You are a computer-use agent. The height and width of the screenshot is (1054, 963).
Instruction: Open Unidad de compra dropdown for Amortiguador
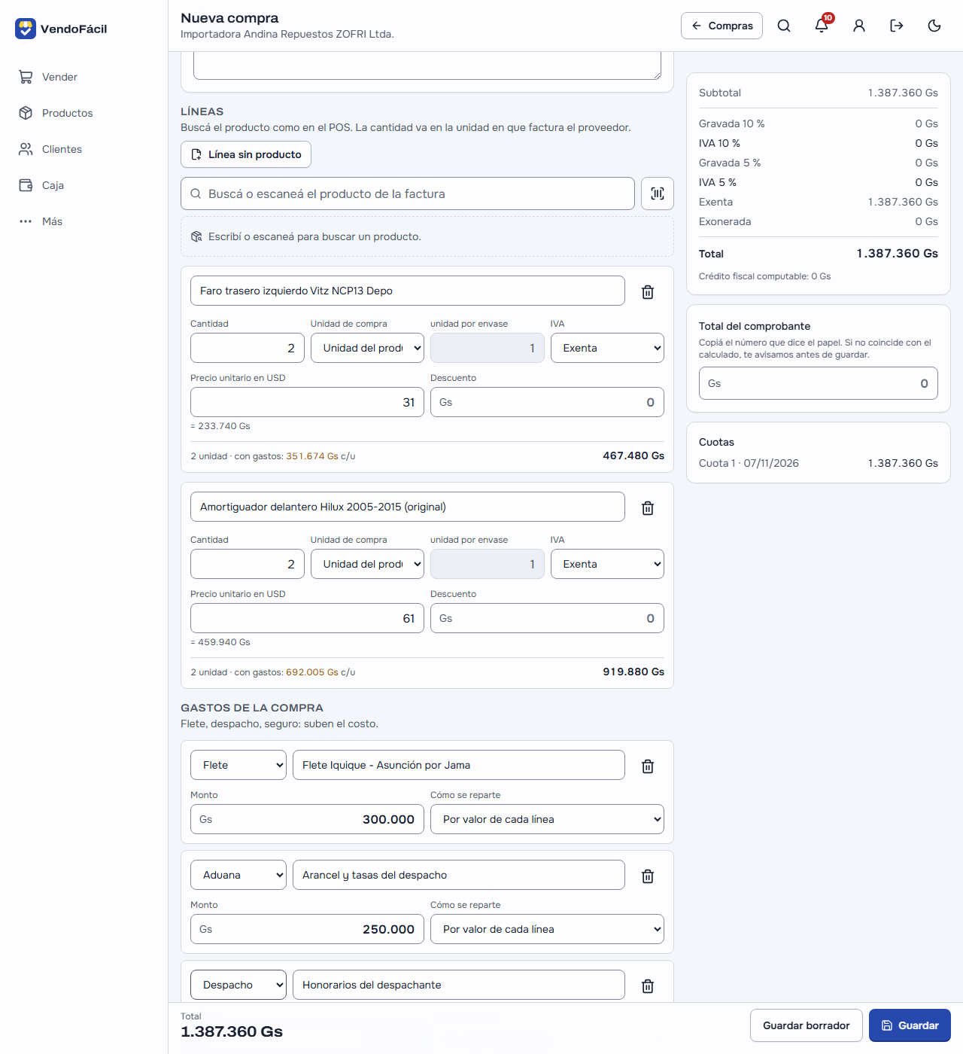point(367,564)
